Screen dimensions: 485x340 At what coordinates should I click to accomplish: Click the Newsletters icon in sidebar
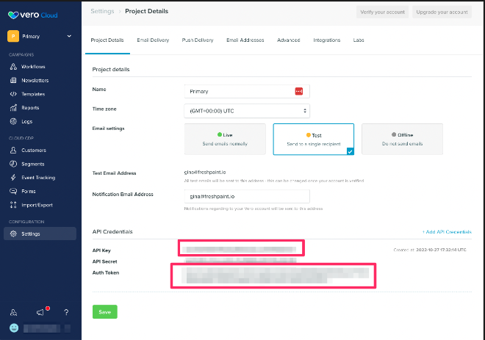click(x=13, y=81)
